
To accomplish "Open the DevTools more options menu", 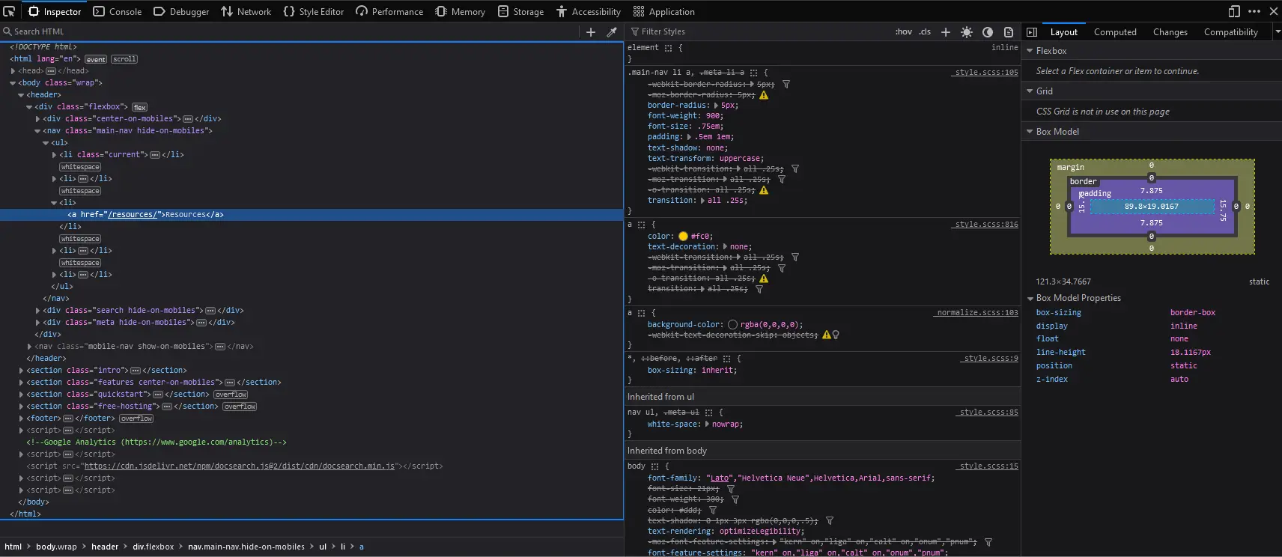I will 1254,11.
